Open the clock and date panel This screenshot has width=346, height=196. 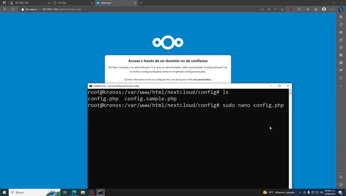[330, 192]
